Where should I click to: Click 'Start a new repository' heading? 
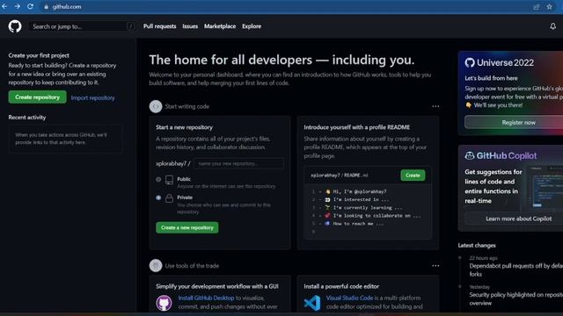coord(184,127)
